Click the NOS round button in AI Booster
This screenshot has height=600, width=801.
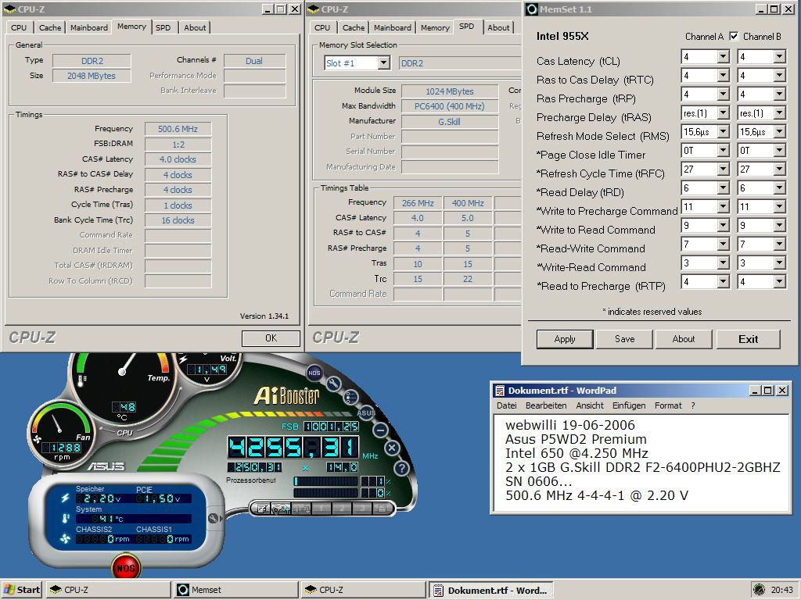(x=314, y=373)
